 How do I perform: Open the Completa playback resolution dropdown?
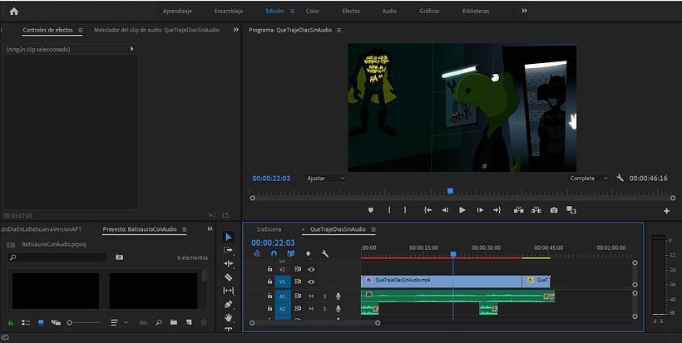589,178
